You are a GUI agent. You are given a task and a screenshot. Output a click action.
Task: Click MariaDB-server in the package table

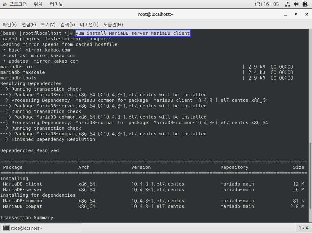tap(23, 190)
